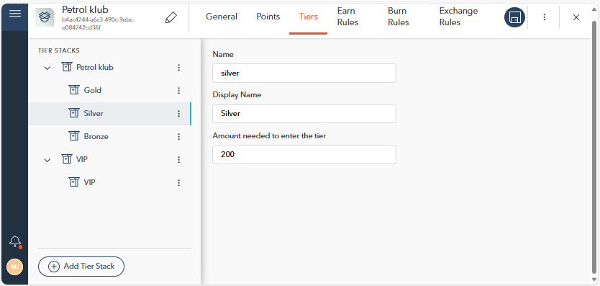Screen dimensions: 600x286
Task: Focus the Display Name input field
Action: (304, 114)
